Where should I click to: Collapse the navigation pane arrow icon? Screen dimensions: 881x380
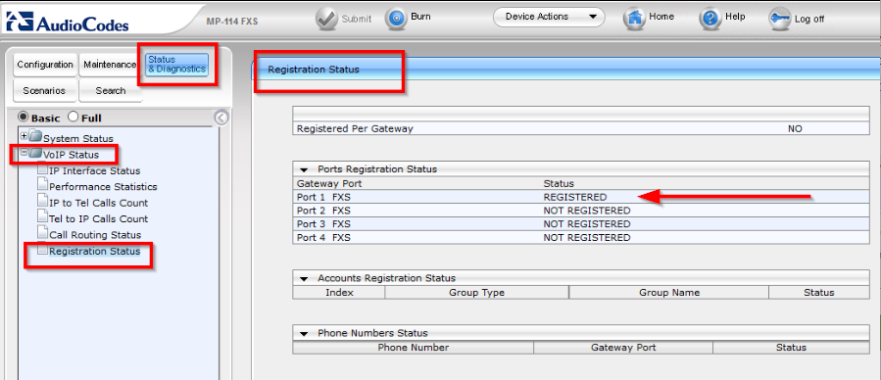[x=221, y=118]
